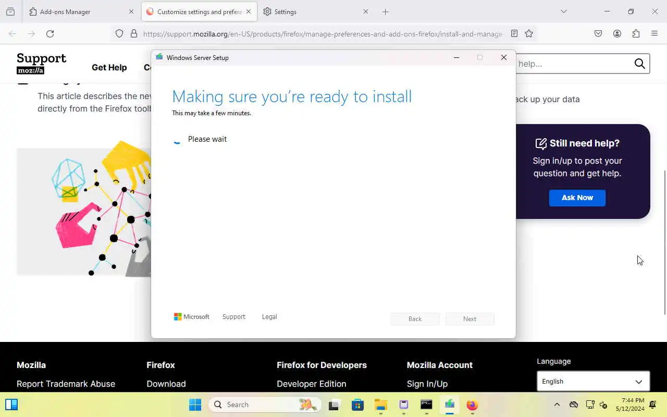Bookmark this page with the star
The height and width of the screenshot is (417, 667).
pyautogui.click(x=529, y=34)
